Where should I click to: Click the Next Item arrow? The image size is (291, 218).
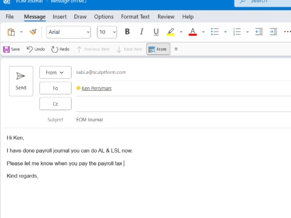[129, 49]
